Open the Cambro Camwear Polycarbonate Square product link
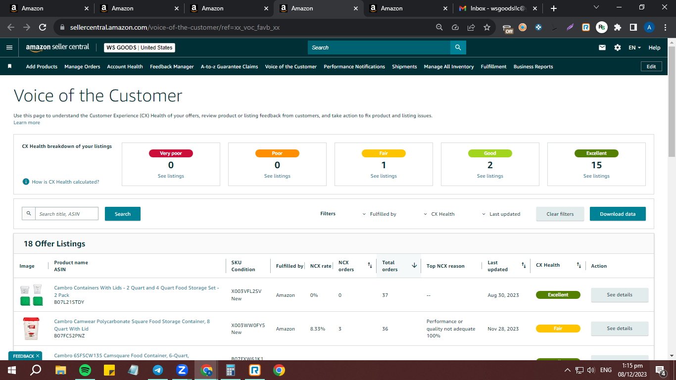676x380 pixels. coord(132,325)
